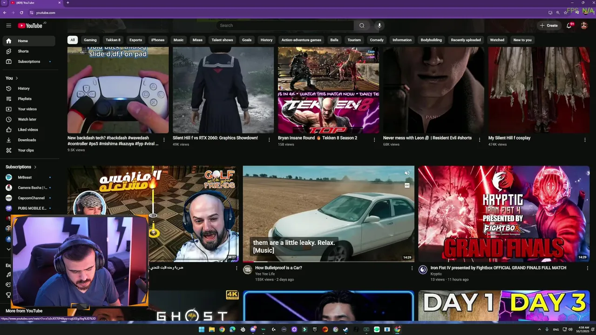Open Yee Yee Life channel name link

click(265, 274)
